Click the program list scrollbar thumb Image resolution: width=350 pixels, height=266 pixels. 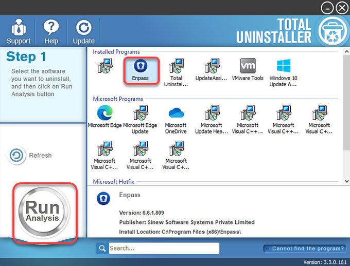click(x=346, y=103)
